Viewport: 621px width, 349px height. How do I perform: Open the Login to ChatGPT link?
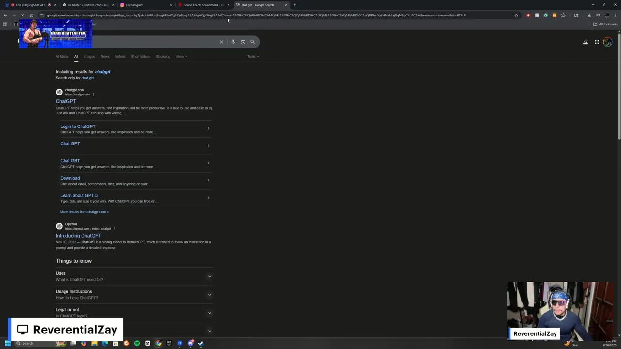coord(78,127)
